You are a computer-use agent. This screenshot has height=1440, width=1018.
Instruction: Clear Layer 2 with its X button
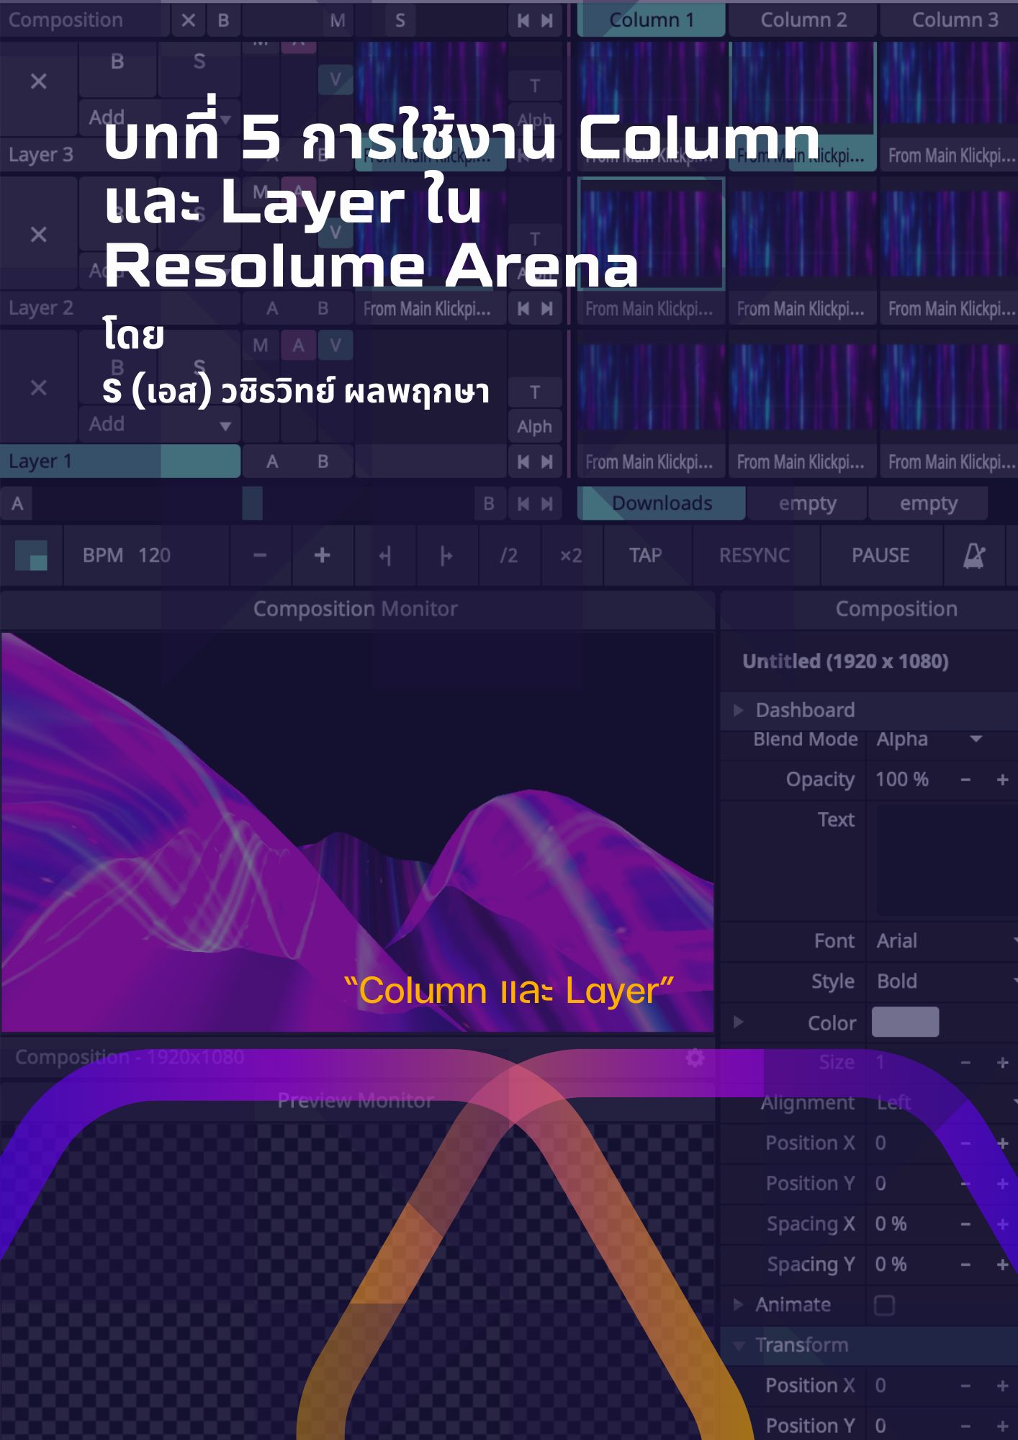click(x=39, y=235)
